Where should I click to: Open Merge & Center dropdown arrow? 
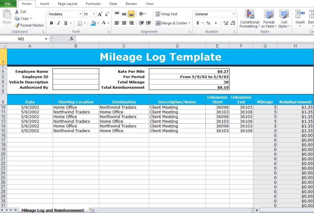[189, 23]
